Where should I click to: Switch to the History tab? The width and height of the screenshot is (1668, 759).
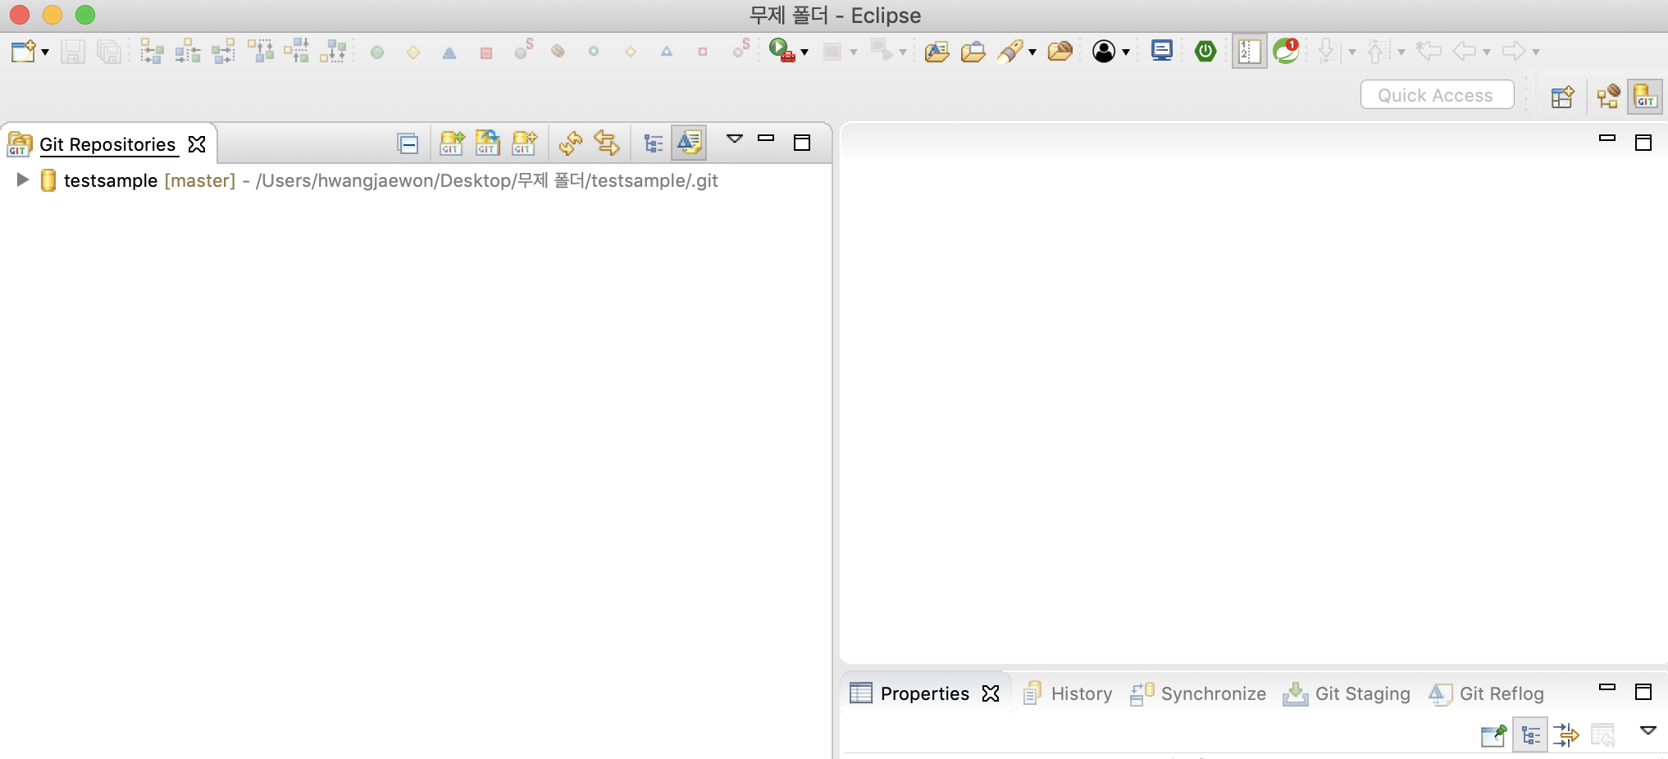(1069, 693)
